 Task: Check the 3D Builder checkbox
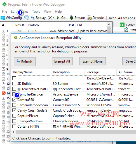[x=14, y=83]
